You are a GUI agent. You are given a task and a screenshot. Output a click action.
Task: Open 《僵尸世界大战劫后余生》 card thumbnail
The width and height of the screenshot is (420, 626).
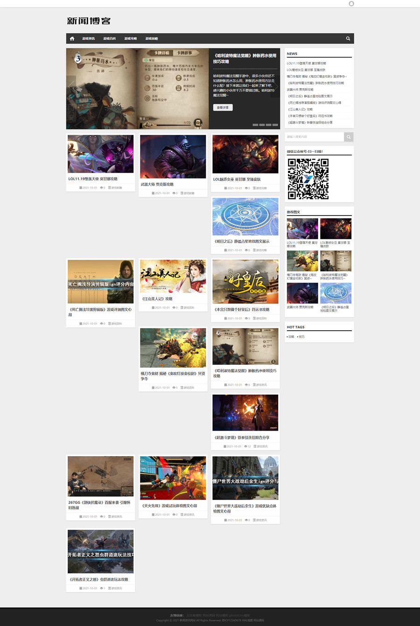[245, 478]
